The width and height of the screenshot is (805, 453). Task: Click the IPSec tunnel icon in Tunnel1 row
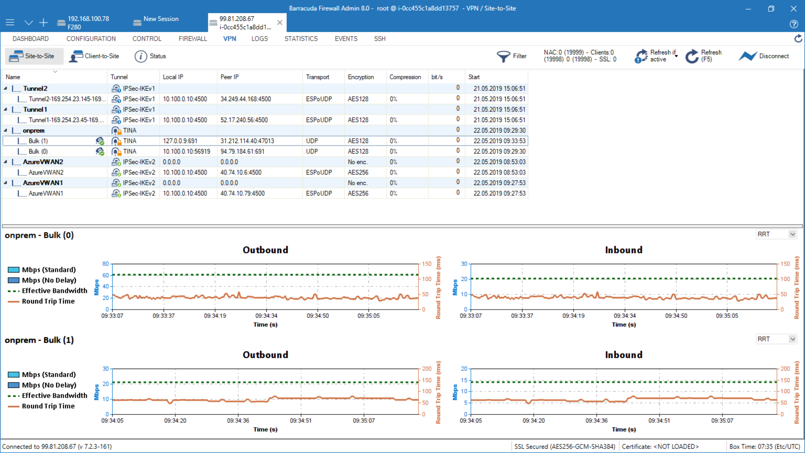[116, 109]
